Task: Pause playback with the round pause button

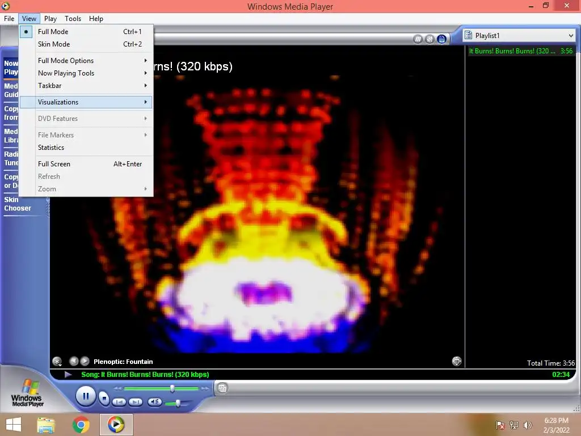Action: coord(86,396)
